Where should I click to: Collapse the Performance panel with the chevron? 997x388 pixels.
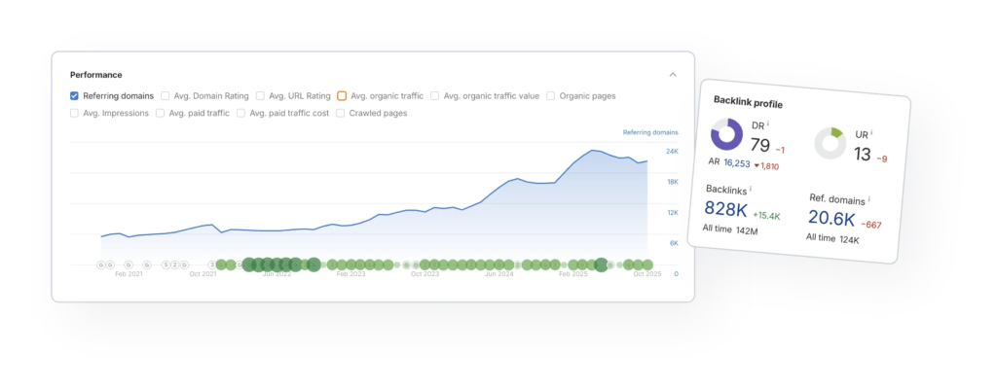click(x=673, y=75)
